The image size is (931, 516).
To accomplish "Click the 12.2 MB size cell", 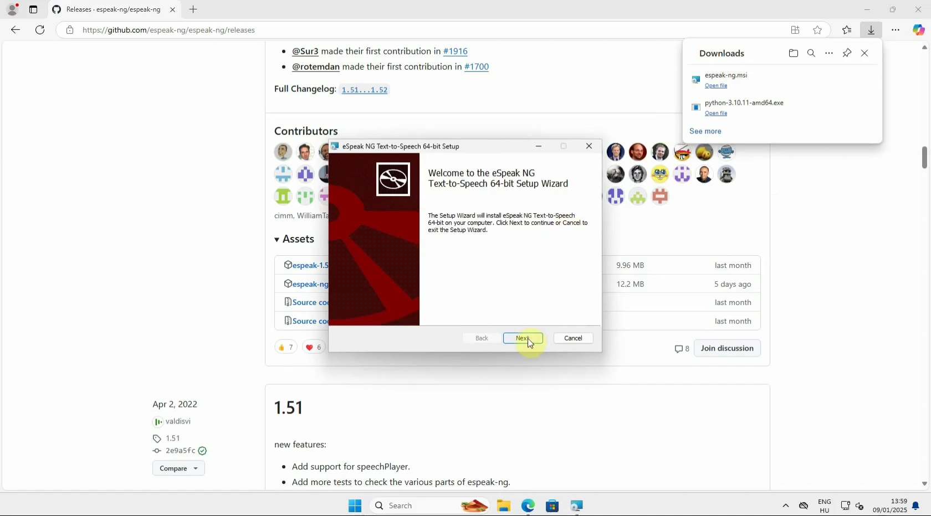I will (x=630, y=284).
